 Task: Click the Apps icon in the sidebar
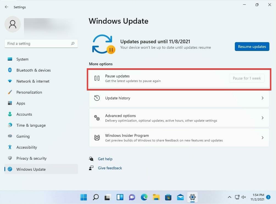pyautogui.click(x=10, y=103)
